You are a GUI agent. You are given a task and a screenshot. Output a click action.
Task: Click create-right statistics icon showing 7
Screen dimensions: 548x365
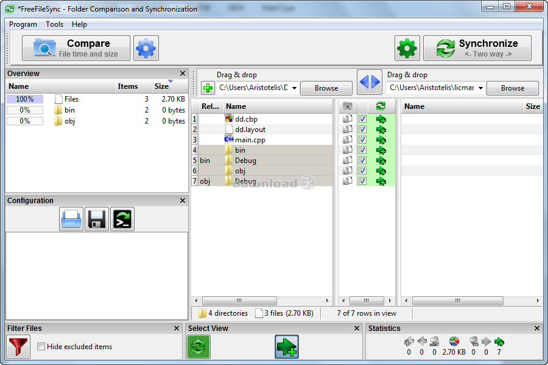click(x=499, y=341)
